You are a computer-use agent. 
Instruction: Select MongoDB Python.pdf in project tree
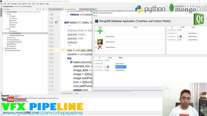[x=14, y=42]
